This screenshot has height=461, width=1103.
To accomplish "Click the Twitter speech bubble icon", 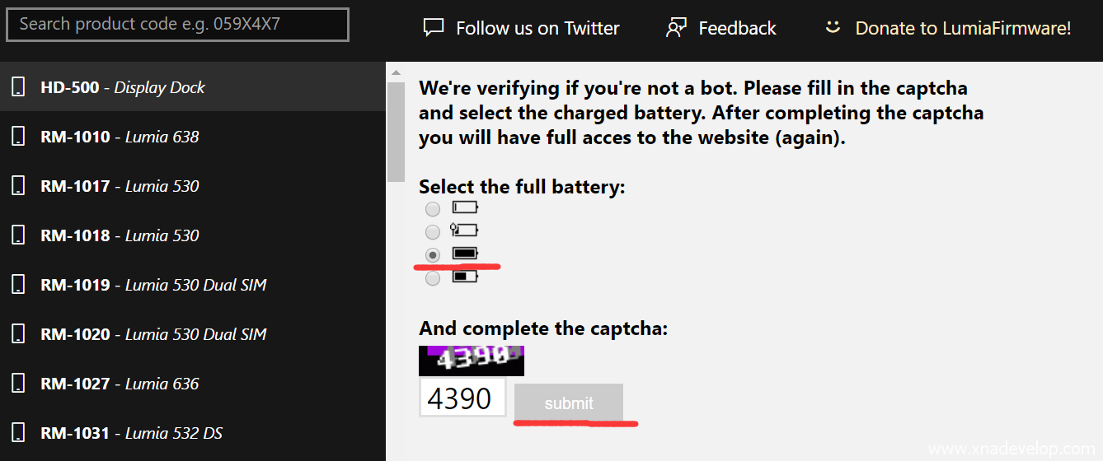I will pyautogui.click(x=433, y=28).
